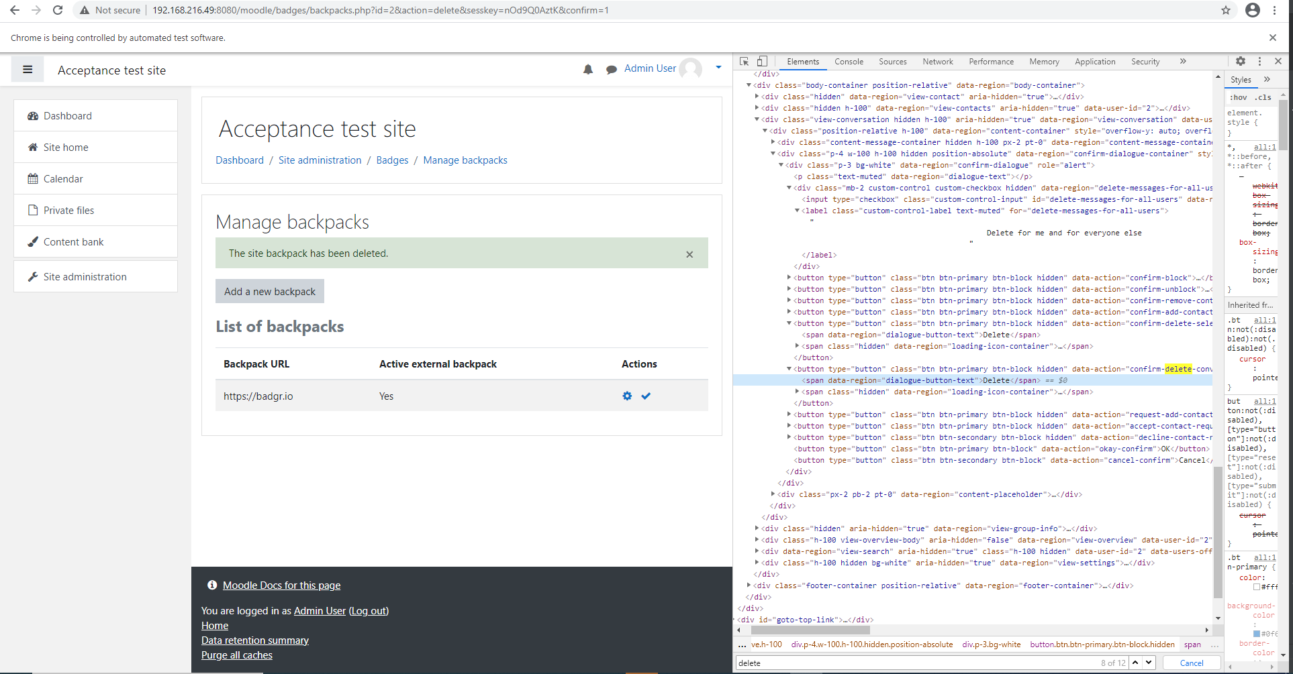Viewport: 1293px width, 674px height.
Task: Close the automated test software infobar
Action: pyautogui.click(x=1273, y=38)
